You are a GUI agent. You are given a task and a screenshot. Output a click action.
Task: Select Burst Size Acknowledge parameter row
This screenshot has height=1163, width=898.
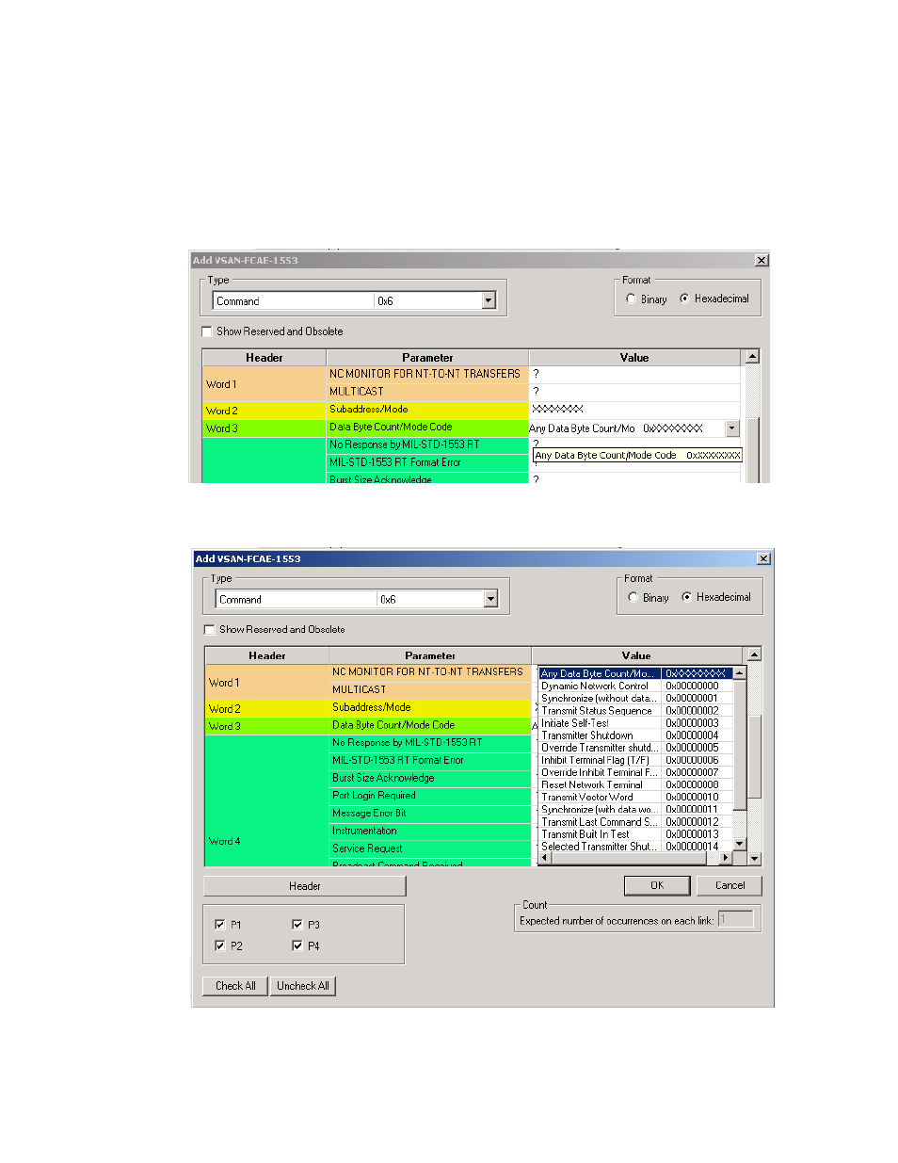click(430, 779)
